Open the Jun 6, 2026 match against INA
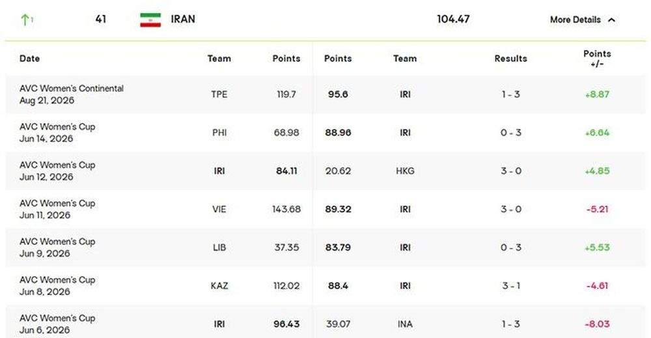 click(x=325, y=322)
